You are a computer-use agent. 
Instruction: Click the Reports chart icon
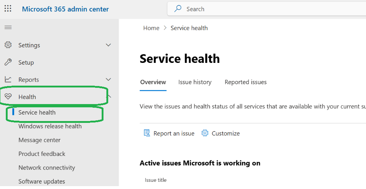(8, 80)
